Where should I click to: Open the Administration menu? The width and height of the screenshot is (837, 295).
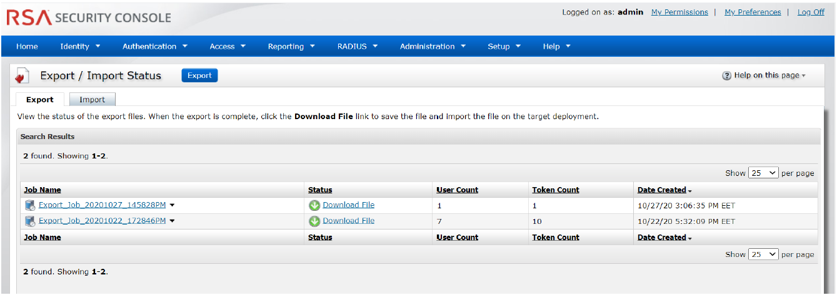click(x=433, y=46)
